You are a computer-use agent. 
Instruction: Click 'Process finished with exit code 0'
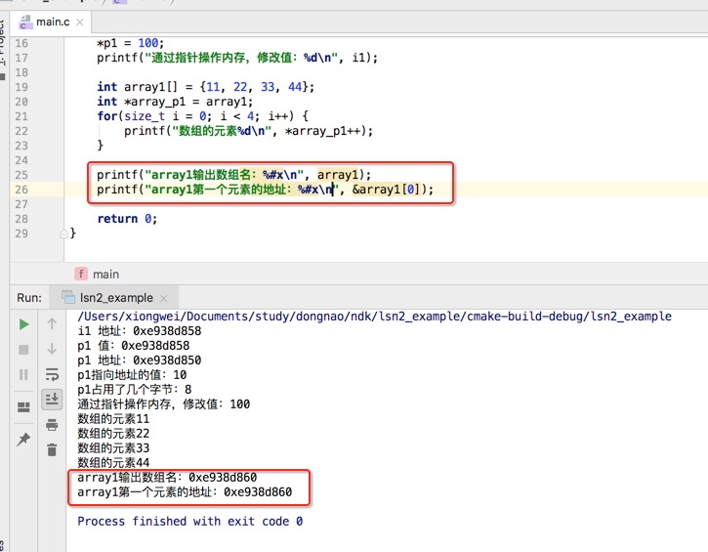(190, 522)
